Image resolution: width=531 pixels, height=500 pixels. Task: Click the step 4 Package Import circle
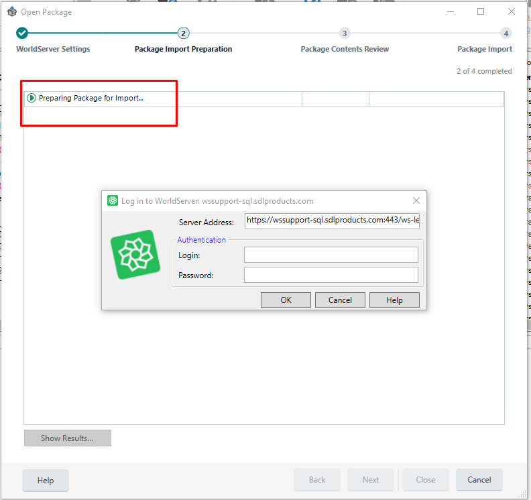506,34
